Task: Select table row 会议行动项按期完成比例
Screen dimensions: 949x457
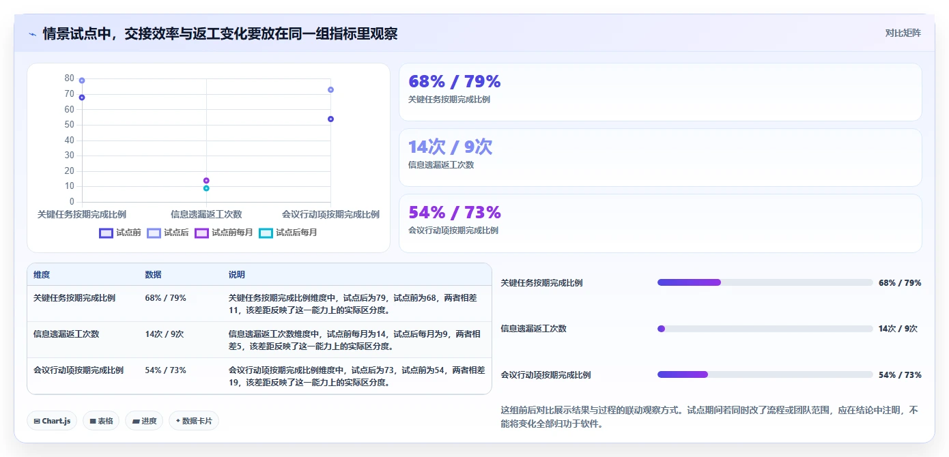Action: [x=259, y=377]
